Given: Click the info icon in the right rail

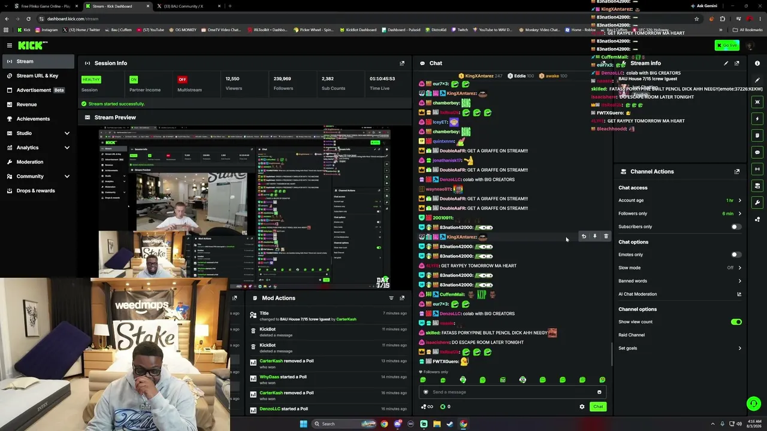Looking at the screenshot, I should point(757,63).
